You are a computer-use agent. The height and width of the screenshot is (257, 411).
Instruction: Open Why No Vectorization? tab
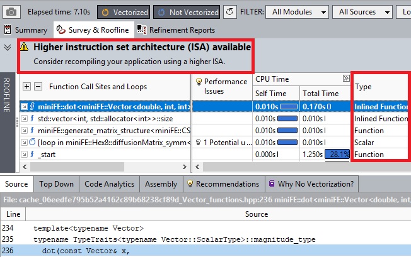(x=311, y=183)
